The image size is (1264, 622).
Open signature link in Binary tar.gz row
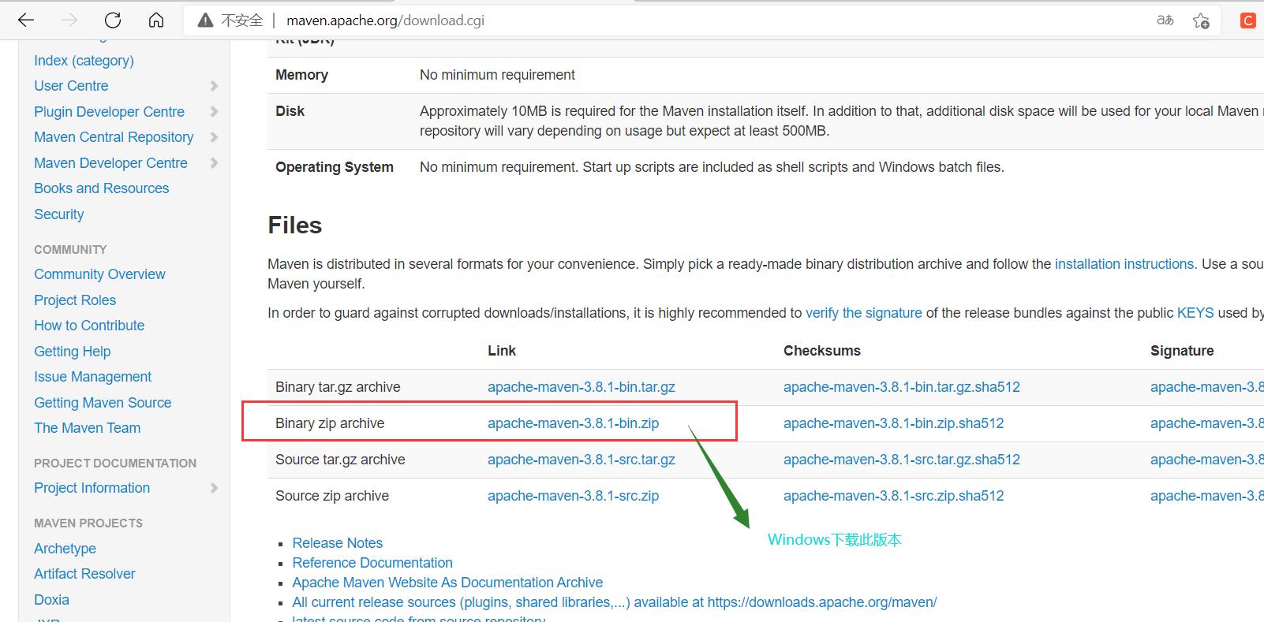coord(1206,387)
